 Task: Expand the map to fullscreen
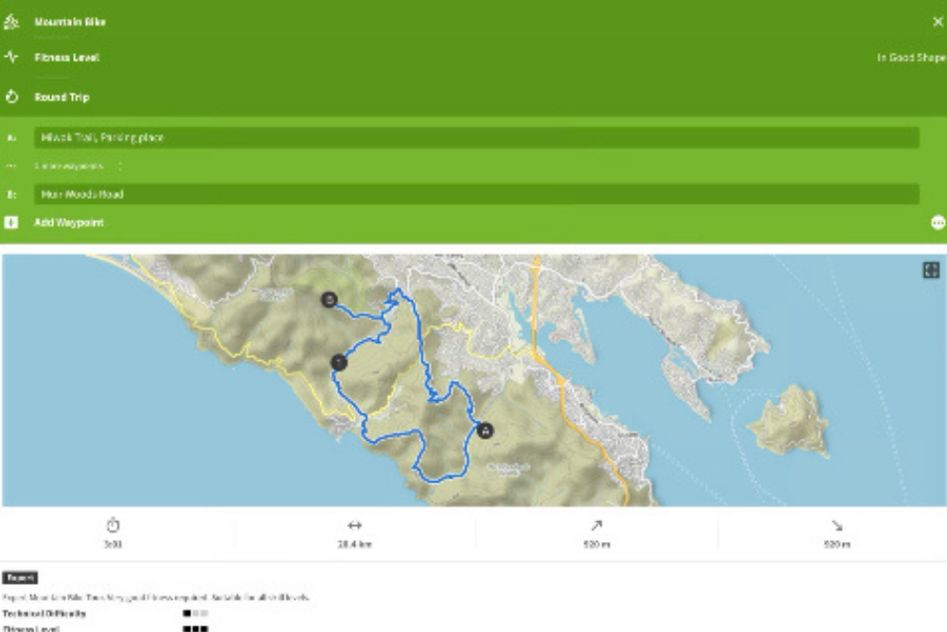point(931,270)
